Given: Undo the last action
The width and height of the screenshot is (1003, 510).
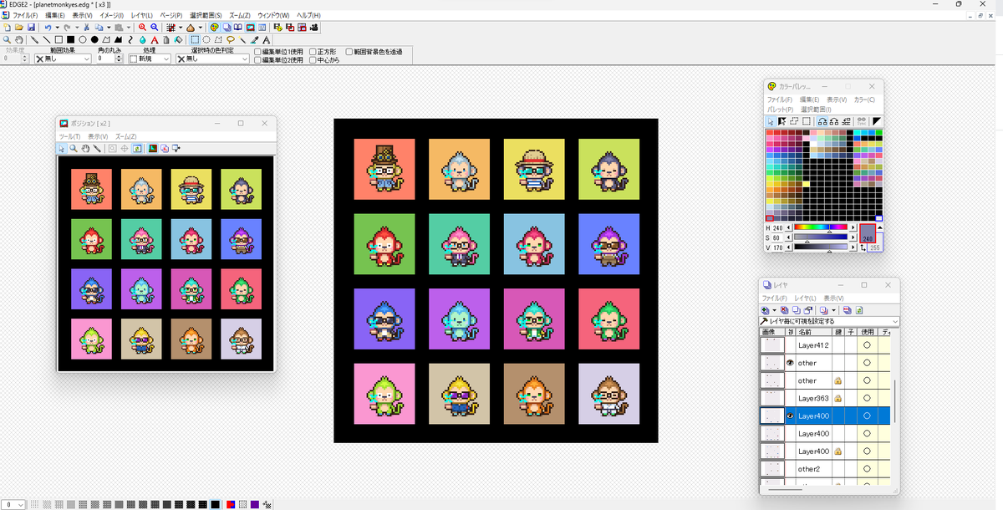Looking at the screenshot, I should click(x=48, y=28).
